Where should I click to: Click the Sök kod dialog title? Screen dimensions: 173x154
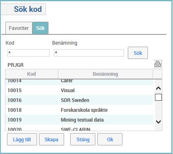(x=28, y=9)
